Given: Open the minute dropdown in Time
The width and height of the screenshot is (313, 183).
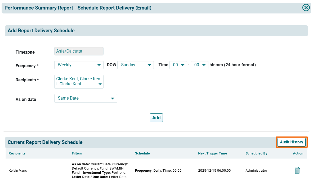Looking at the screenshot, I should [199, 65].
